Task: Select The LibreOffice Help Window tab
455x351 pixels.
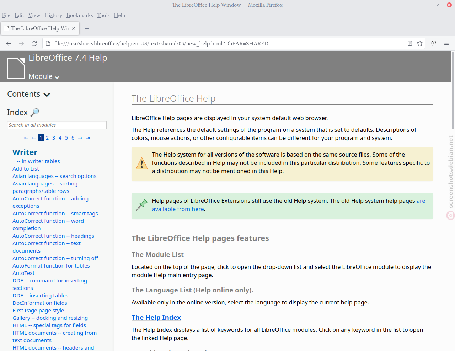Action: (x=40, y=28)
